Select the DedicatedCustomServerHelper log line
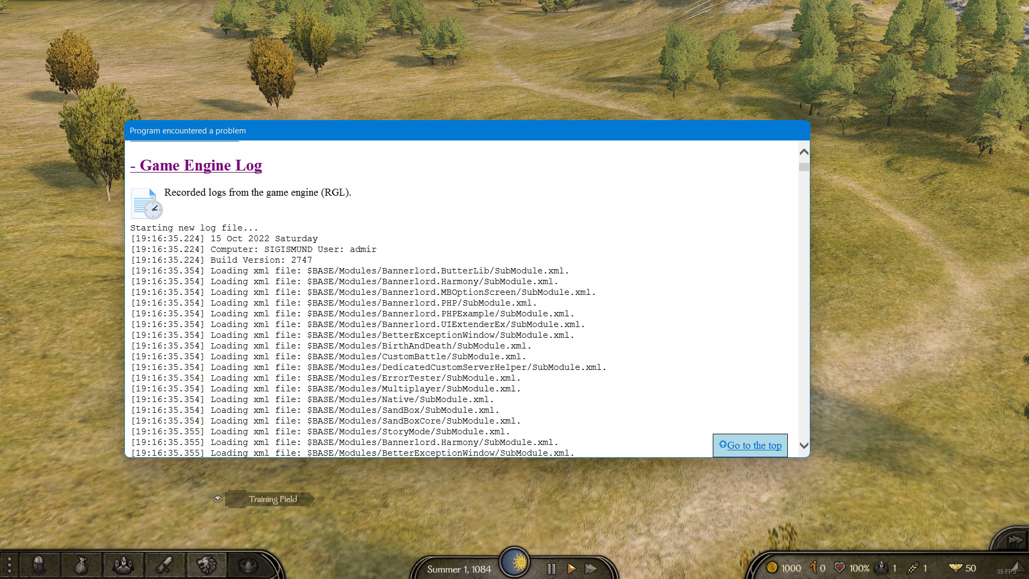 pyautogui.click(x=368, y=367)
